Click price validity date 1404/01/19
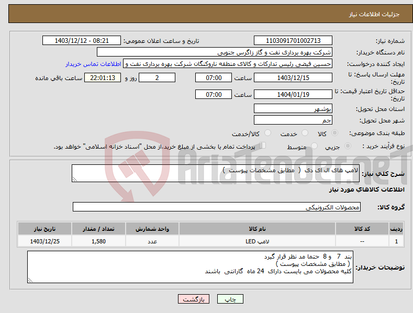This screenshot has width=413, height=313. tap(293, 94)
